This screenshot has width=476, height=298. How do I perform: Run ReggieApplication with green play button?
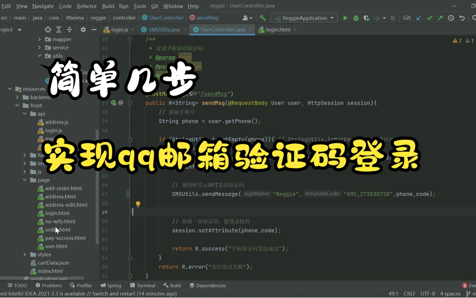[345, 18]
